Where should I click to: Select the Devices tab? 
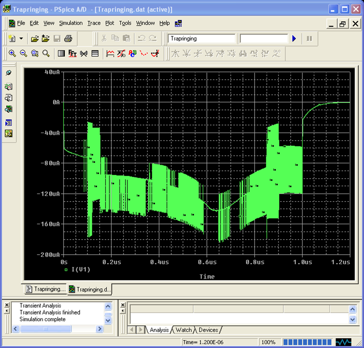(x=208, y=330)
